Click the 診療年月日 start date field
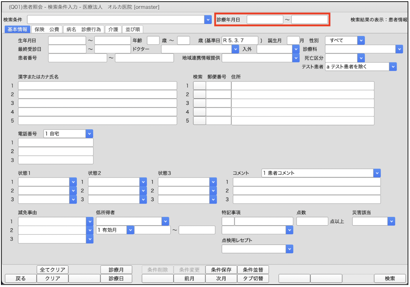Screen dimensions: 410x287 pyautogui.click(x=265, y=20)
